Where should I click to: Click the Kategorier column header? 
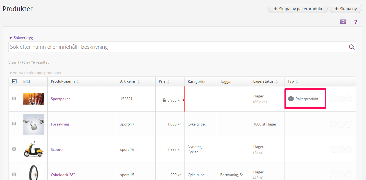pyautogui.click(x=197, y=81)
